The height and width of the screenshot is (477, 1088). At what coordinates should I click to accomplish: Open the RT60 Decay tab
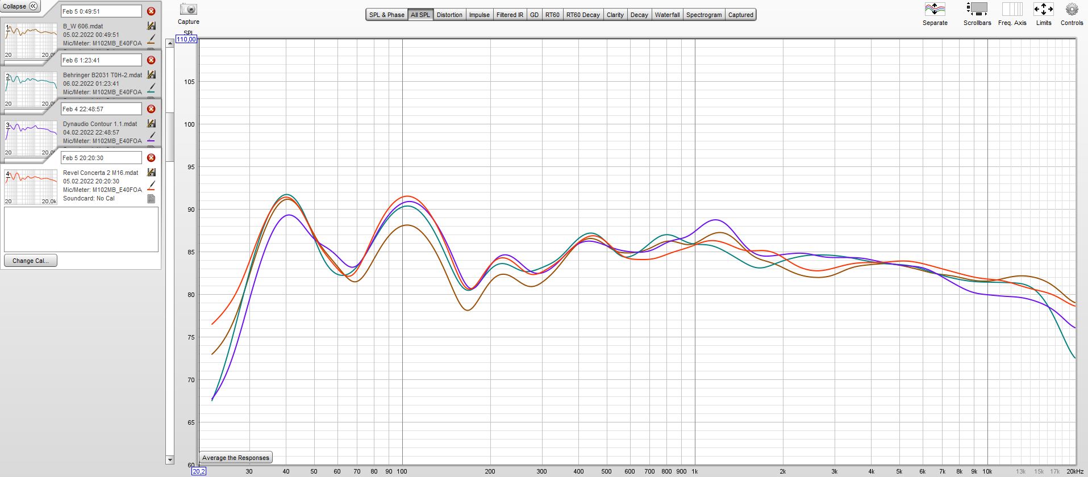coord(583,15)
